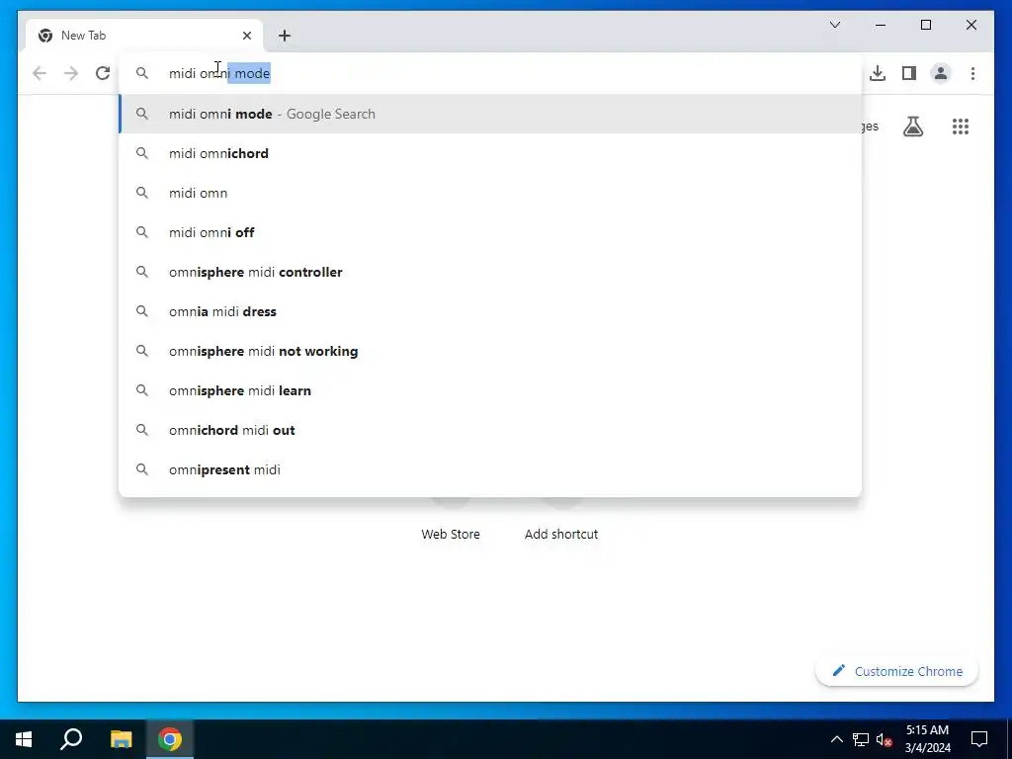1012x759 pixels.
Task: Click the search icon in address bar
Action: click(x=142, y=73)
